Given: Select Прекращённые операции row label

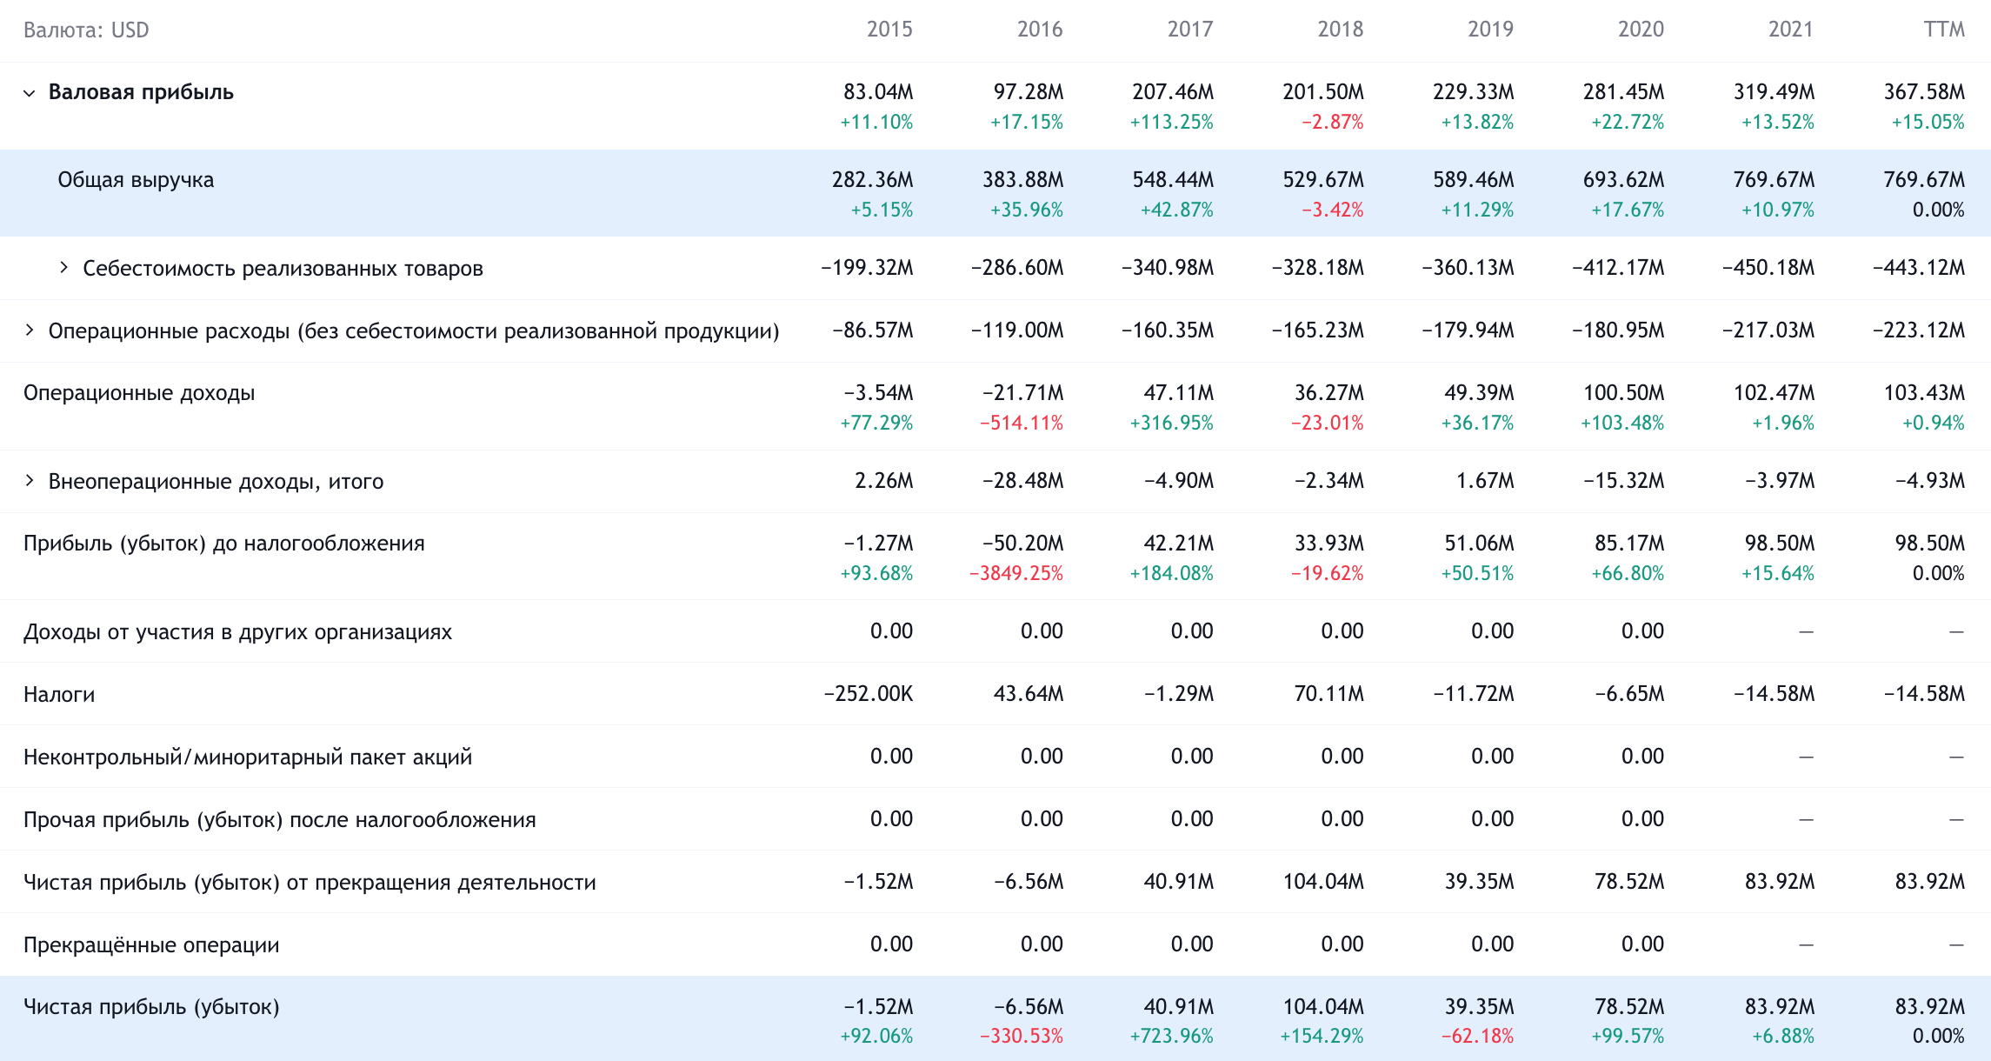Looking at the screenshot, I should (151, 944).
